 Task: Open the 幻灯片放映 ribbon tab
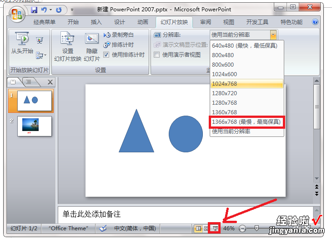pyautogui.click(x=174, y=22)
